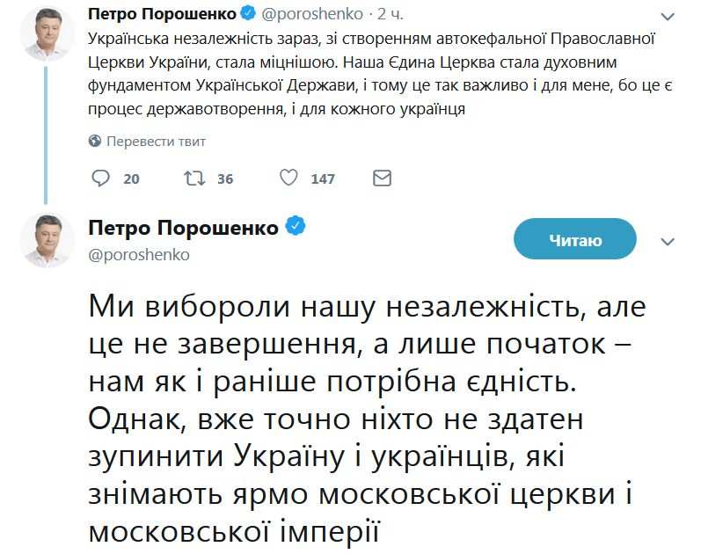Click the 20 replies count
Viewport: 708px width, 554px height.
tap(132, 179)
